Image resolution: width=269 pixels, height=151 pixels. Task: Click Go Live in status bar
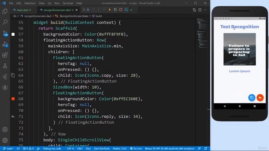[x=136, y=148]
